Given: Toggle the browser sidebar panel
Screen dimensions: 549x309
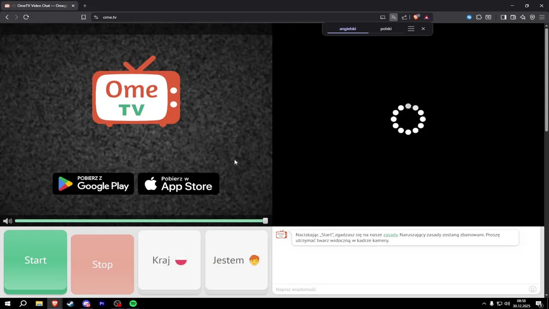Looking at the screenshot, I should (x=504, y=17).
